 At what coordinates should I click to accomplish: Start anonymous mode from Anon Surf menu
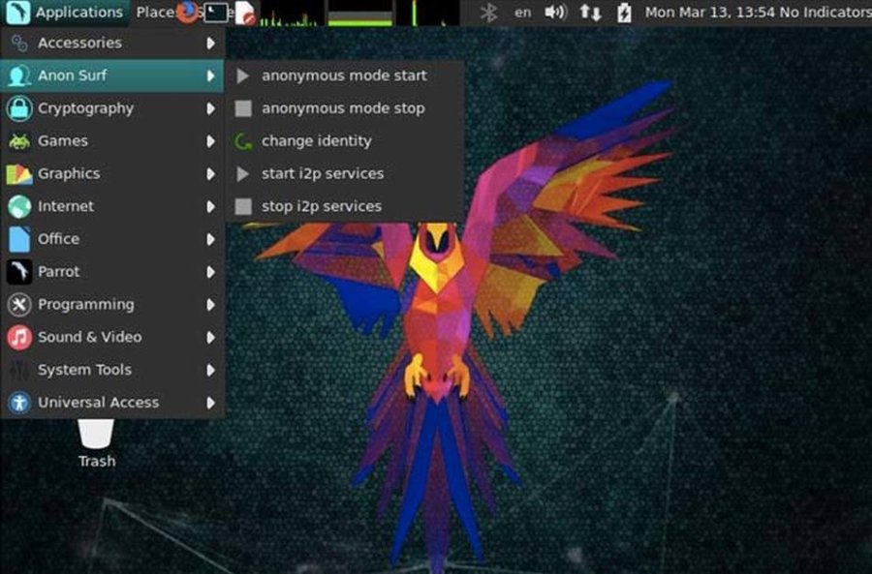(x=343, y=75)
